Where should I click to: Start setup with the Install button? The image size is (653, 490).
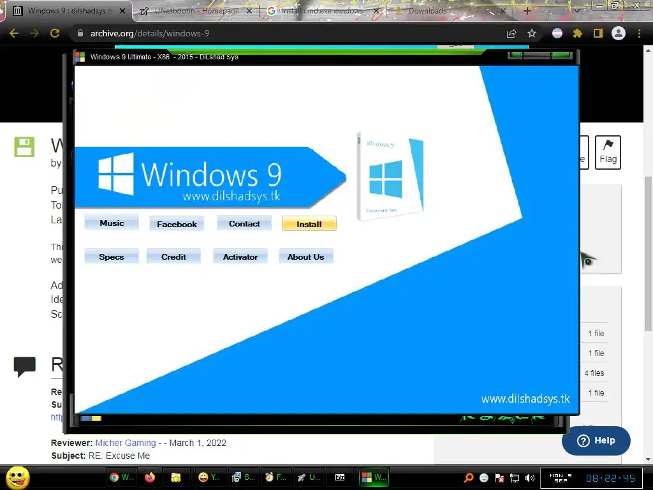(x=309, y=224)
